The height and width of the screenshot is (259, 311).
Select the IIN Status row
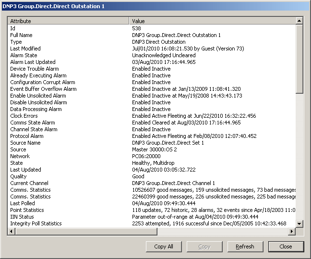click(23, 217)
